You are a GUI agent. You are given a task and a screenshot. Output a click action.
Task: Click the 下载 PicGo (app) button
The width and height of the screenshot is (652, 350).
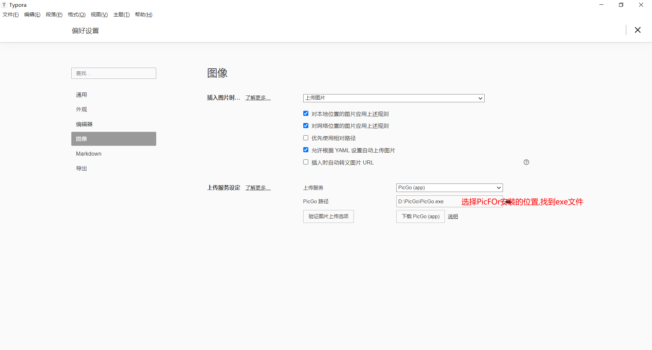420,216
